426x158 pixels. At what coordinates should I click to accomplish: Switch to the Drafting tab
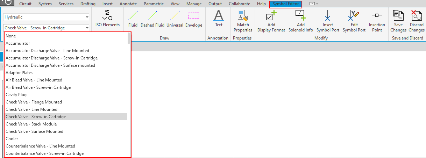click(88, 4)
